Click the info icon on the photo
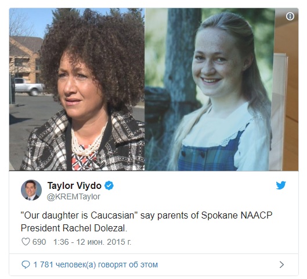The width and height of the screenshot is (307, 279). tap(290, 16)
